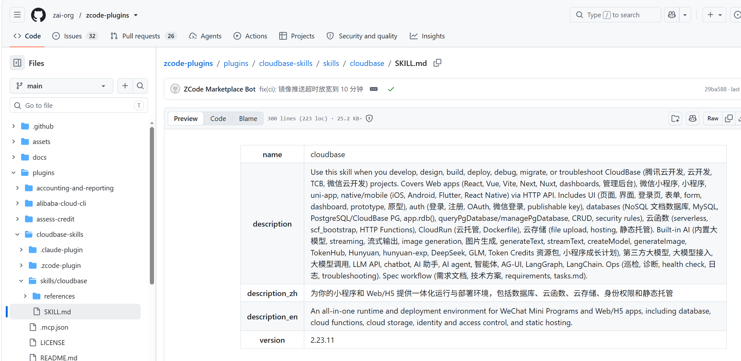Add a file with the plus button

point(125,86)
